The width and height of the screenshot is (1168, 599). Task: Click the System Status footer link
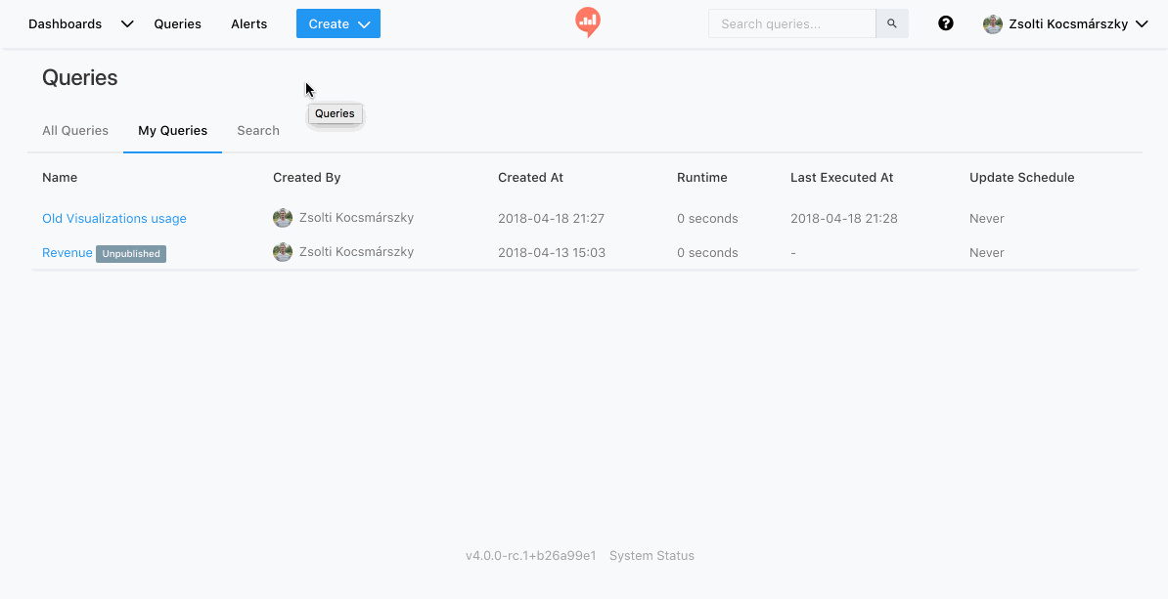click(x=651, y=556)
